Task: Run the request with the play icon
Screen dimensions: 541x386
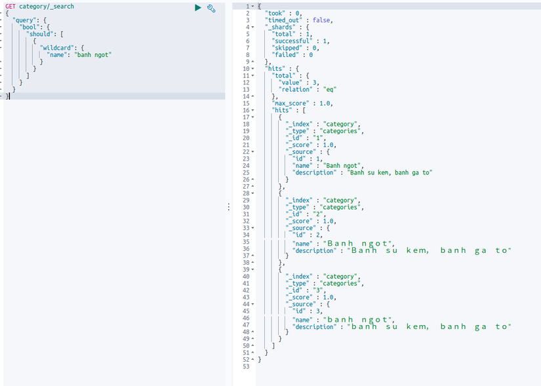Action: (x=198, y=7)
